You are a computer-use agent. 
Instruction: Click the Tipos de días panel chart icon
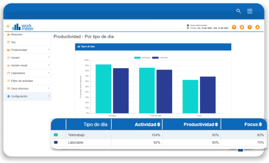[79, 47]
